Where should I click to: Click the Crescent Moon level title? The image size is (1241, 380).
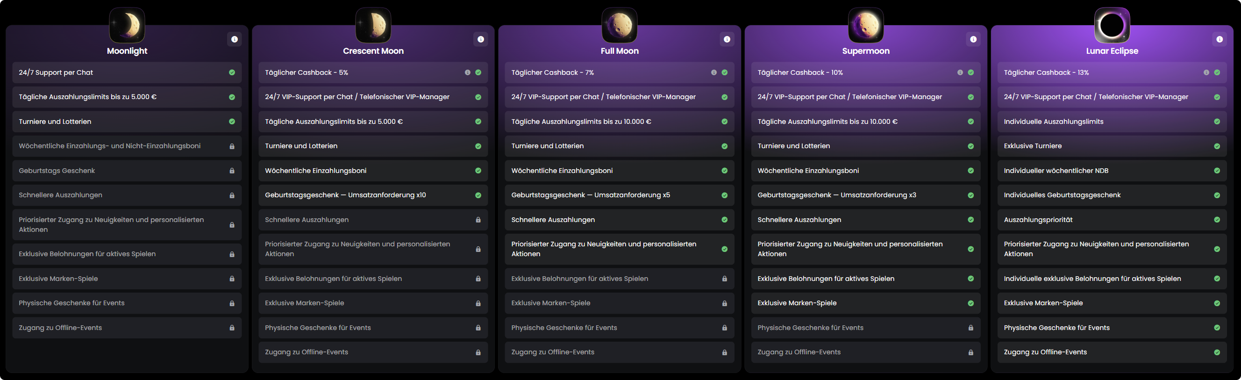pyautogui.click(x=373, y=51)
